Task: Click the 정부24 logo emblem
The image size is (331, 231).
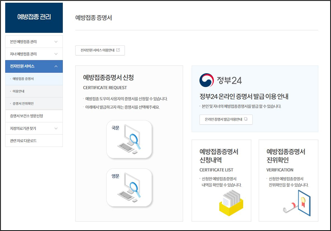Action: coord(206,80)
